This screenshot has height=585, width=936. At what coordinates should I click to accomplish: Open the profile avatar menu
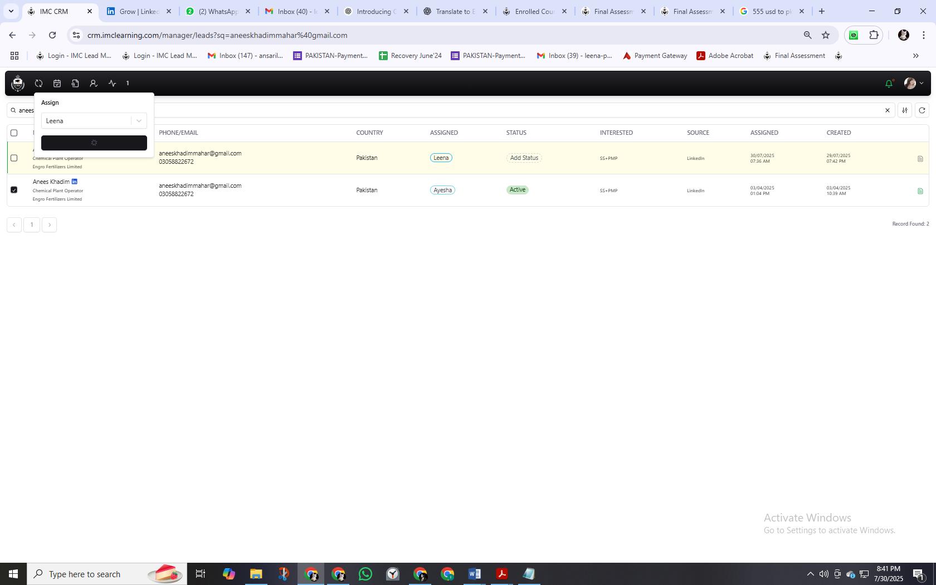pyautogui.click(x=913, y=84)
